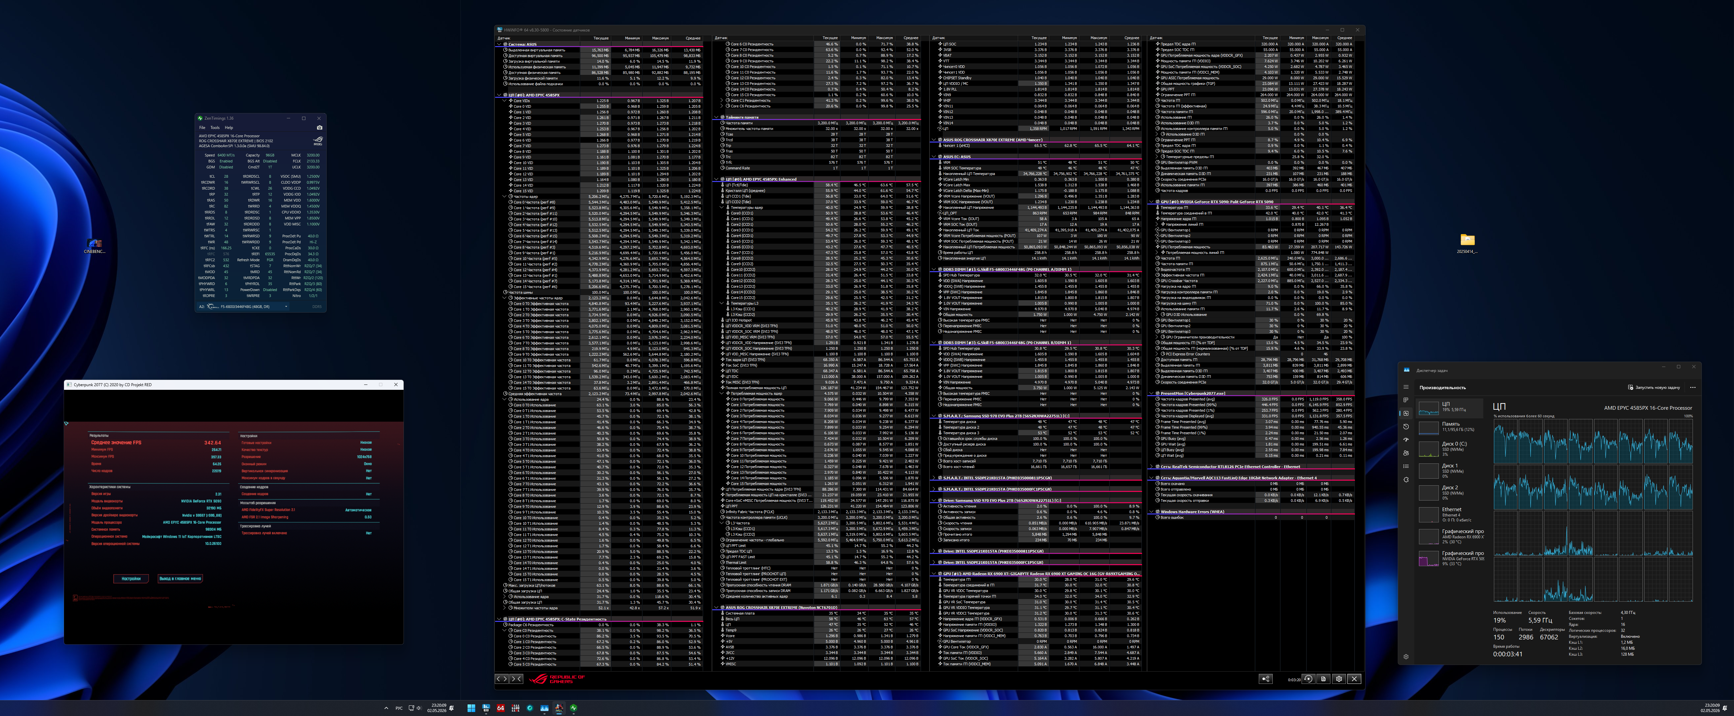Collapse 'Тайминги памяти' sensor group in HWiNFO
This screenshot has width=1734, height=716.
716,117
